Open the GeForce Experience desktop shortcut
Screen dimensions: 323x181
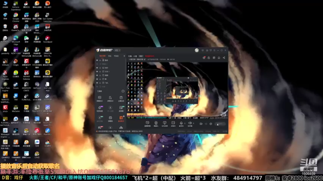click(16, 6)
